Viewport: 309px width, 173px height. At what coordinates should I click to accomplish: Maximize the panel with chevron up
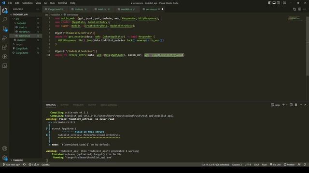(x=301, y=105)
